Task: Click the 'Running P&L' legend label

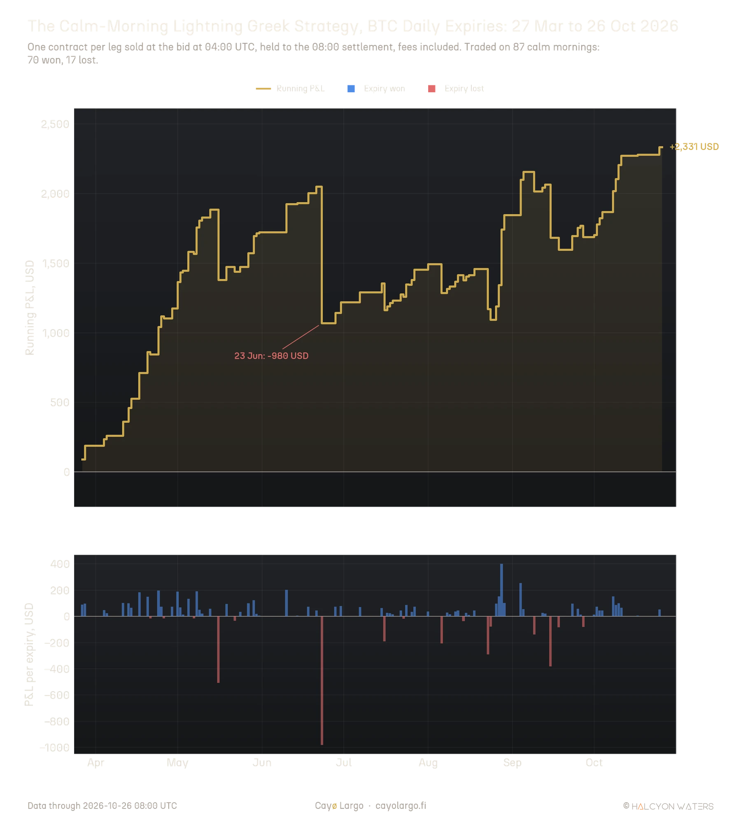Action: coord(301,89)
